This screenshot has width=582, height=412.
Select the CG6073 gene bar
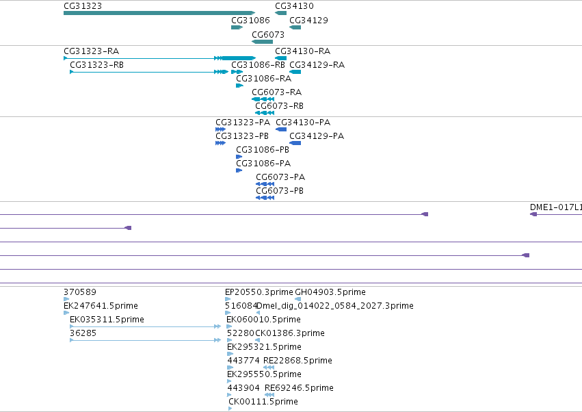click(262, 42)
